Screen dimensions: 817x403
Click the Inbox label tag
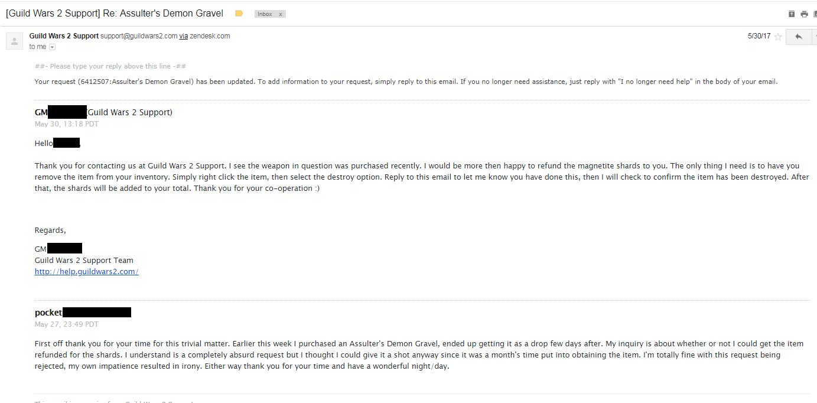click(265, 14)
